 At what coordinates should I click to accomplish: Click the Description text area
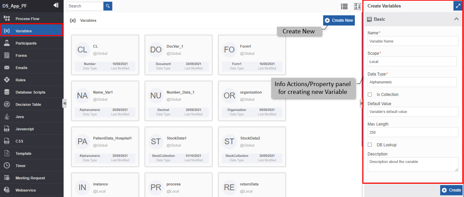coord(413,164)
